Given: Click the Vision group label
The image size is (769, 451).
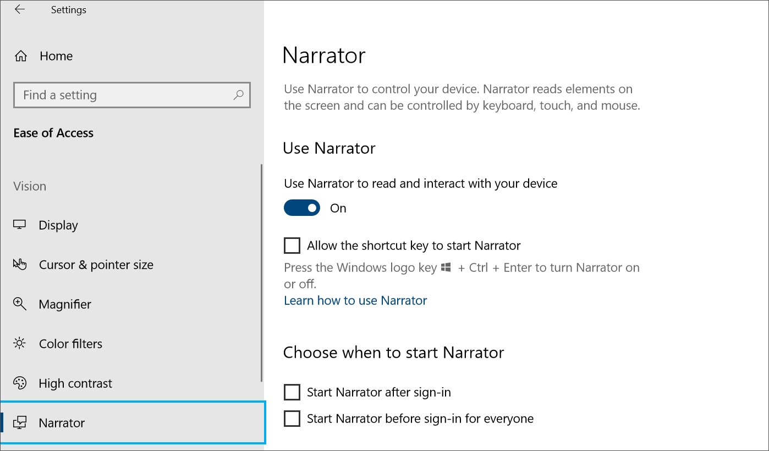Looking at the screenshot, I should 30,186.
